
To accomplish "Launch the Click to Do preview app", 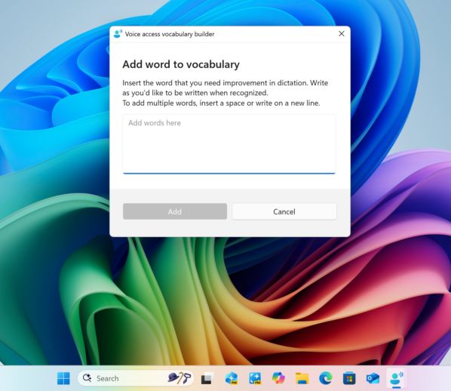I will [x=255, y=378].
